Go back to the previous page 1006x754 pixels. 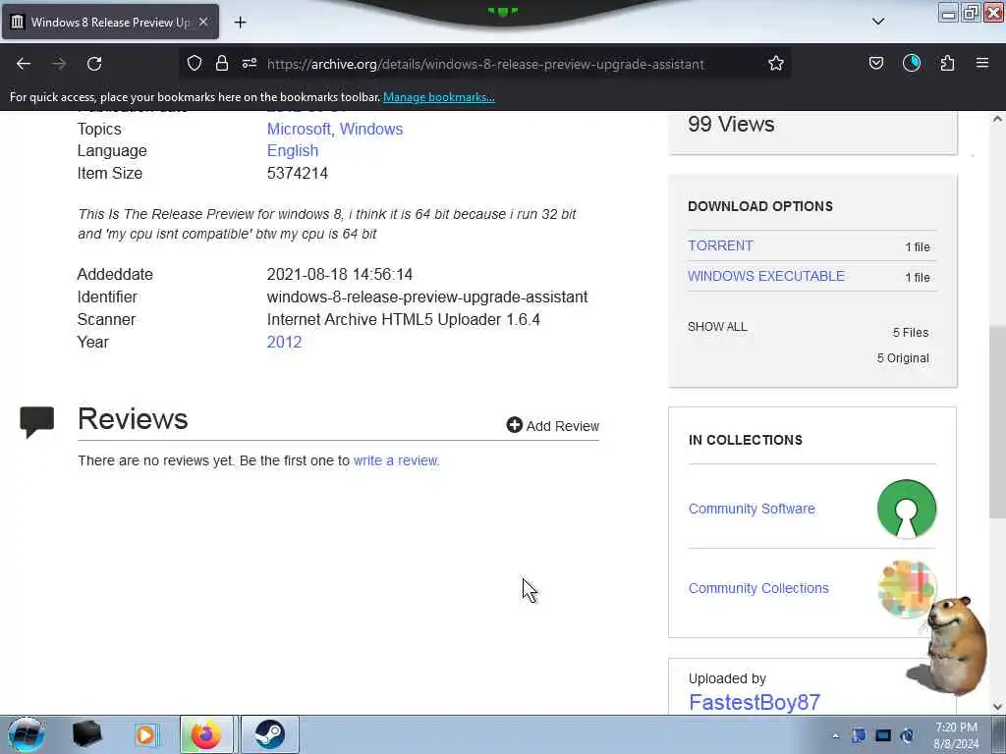pyautogui.click(x=24, y=64)
